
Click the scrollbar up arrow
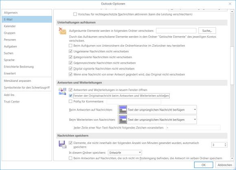pos(232,11)
